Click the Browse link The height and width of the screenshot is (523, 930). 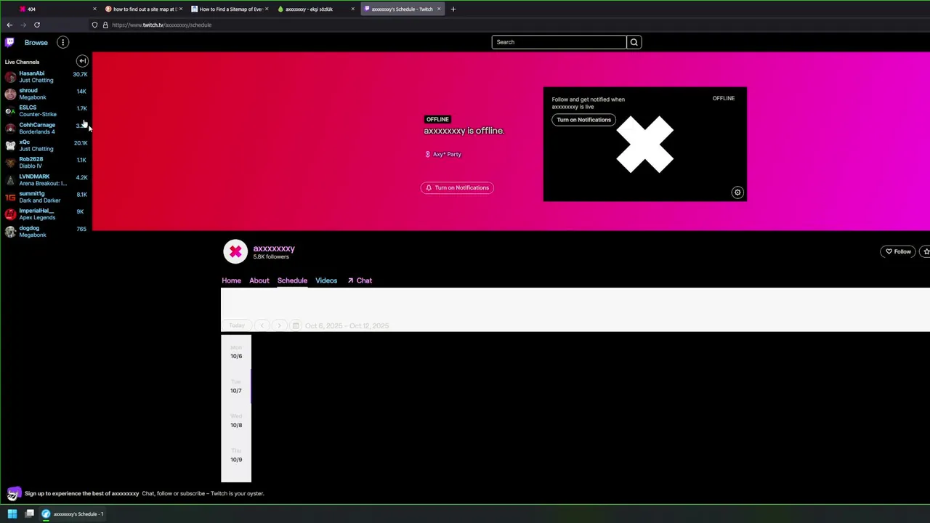click(36, 42)
